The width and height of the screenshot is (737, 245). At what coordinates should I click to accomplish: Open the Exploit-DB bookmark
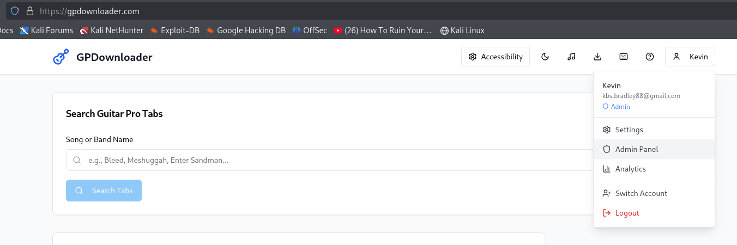(x=174, y=30)
